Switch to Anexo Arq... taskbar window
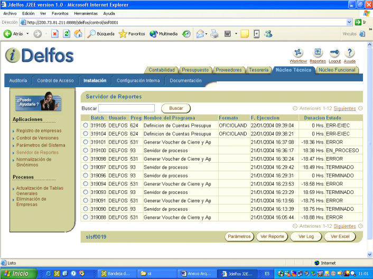The height and width of the screenshot is (279, 373). click(x=197, y=274)
